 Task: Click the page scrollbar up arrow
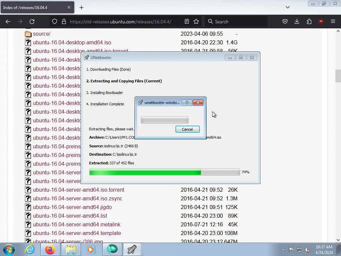pos(338,31)
